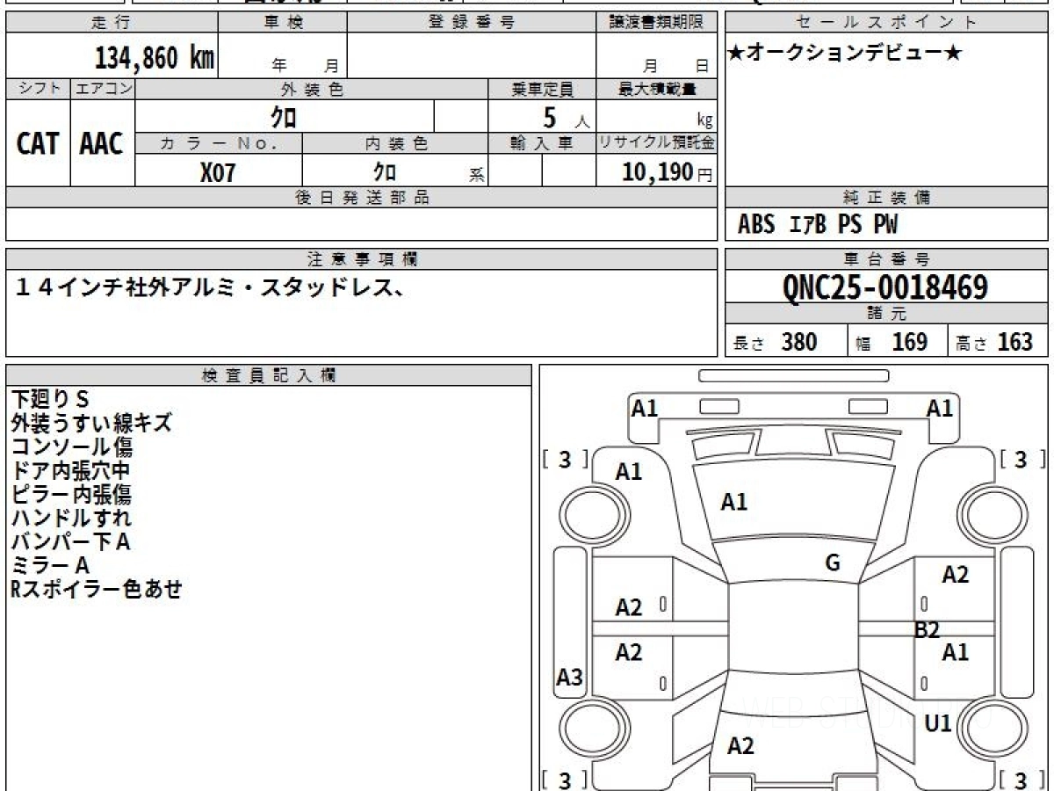Select the CAT shift value

pyautogui.click(x=38, y=144)
